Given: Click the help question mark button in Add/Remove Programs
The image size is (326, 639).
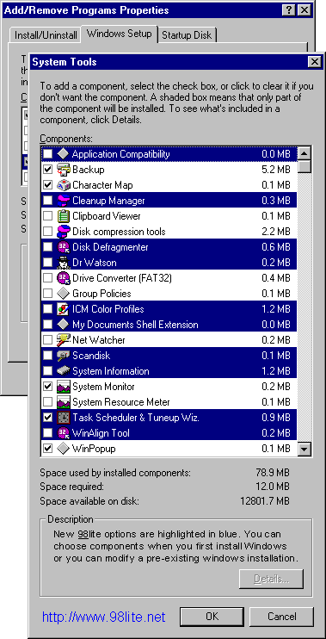Looking at the screenshot, I should tap(288, 10).
